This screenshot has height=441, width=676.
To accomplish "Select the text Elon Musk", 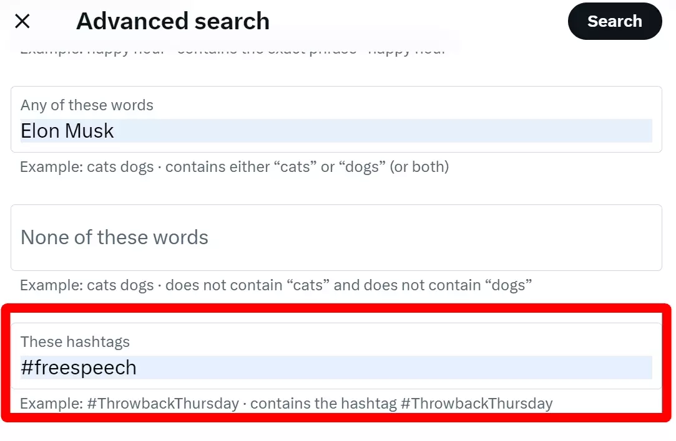I will [x=67, y=131].
